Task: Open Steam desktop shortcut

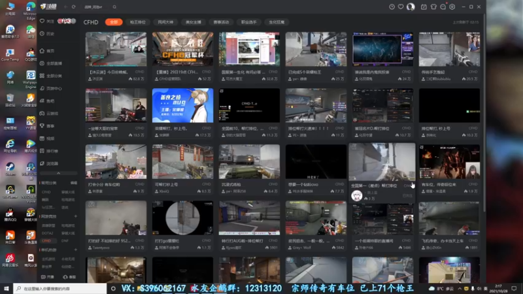Action: 10,169
